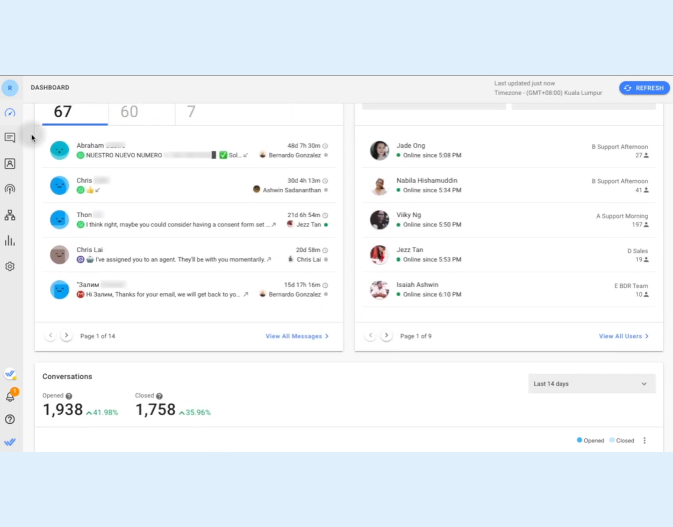
Task: Open the Broadcast icon in sidebar
Action: pyautogui.click(x=10, y=189)
